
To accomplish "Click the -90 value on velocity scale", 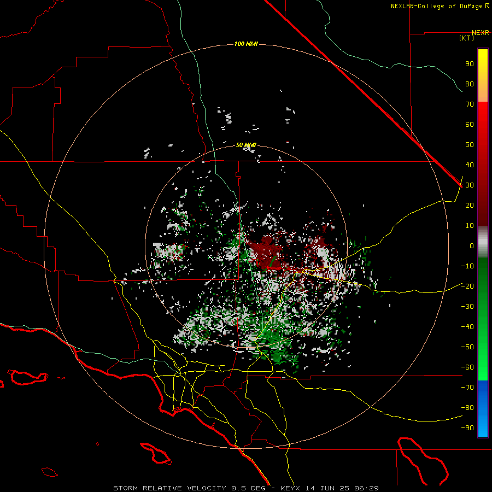I will click(x=467, y=428).
